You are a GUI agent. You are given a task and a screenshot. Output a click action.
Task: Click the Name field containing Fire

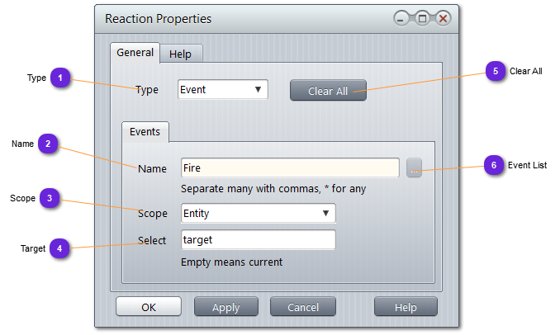289,167
